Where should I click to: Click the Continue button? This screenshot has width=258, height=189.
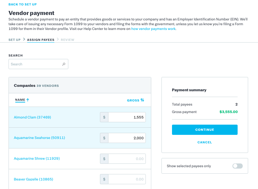pyautogui.click(x=205, y=130)
